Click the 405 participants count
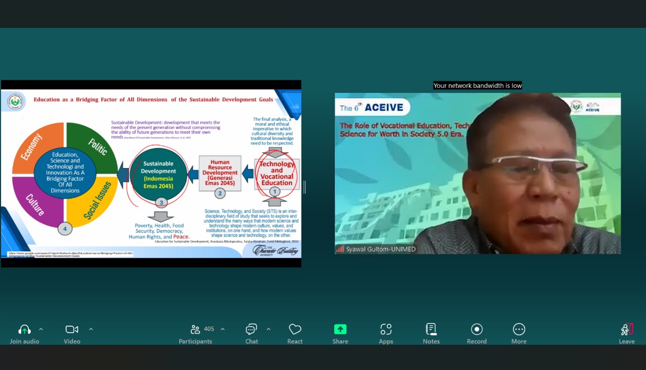The width and height of the screenshot is (646, 370). (x=209, y=329)
